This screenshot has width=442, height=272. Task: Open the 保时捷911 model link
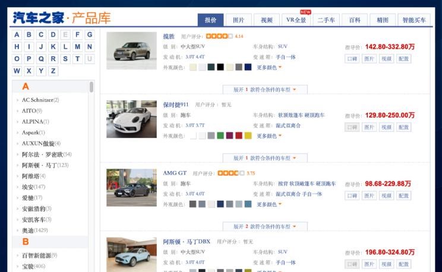click(176, 105)
